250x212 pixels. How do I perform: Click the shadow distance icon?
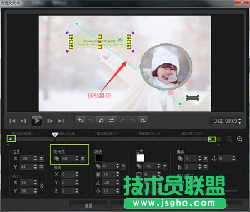tap(98, 191)
